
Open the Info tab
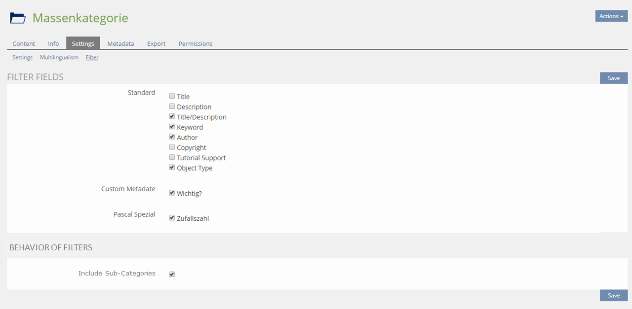point(53,43)
